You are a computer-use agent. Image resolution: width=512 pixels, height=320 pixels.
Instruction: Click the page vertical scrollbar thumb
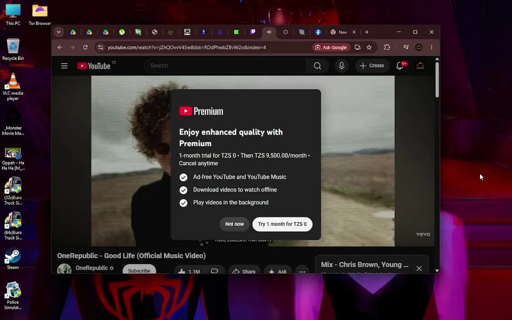(437, 80)
